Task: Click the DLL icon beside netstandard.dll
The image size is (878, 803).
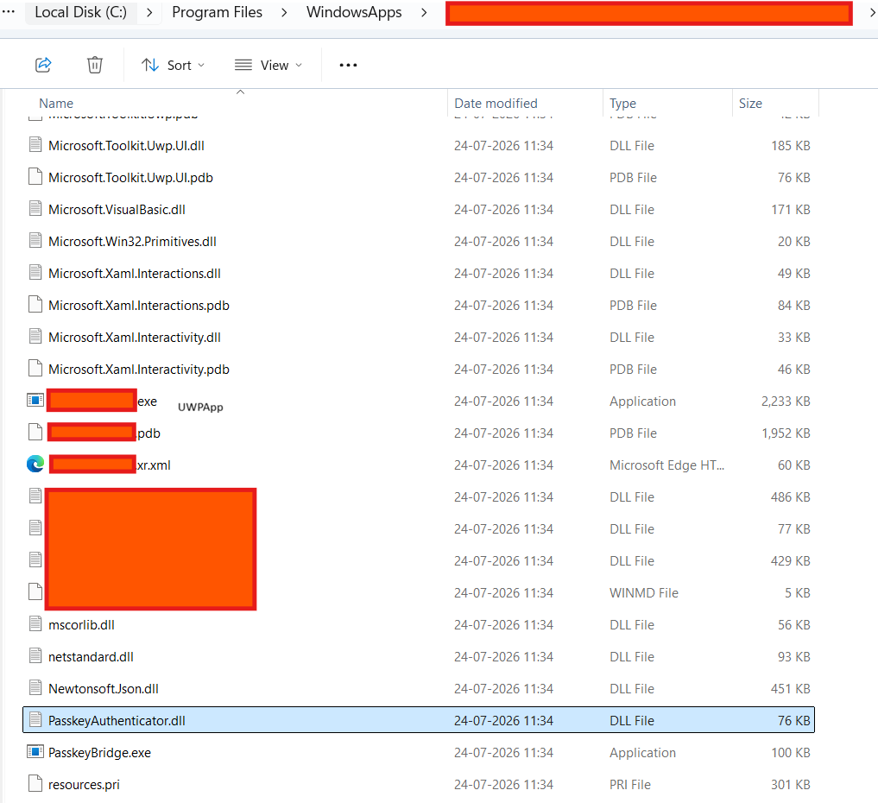Action: [35, 655]
